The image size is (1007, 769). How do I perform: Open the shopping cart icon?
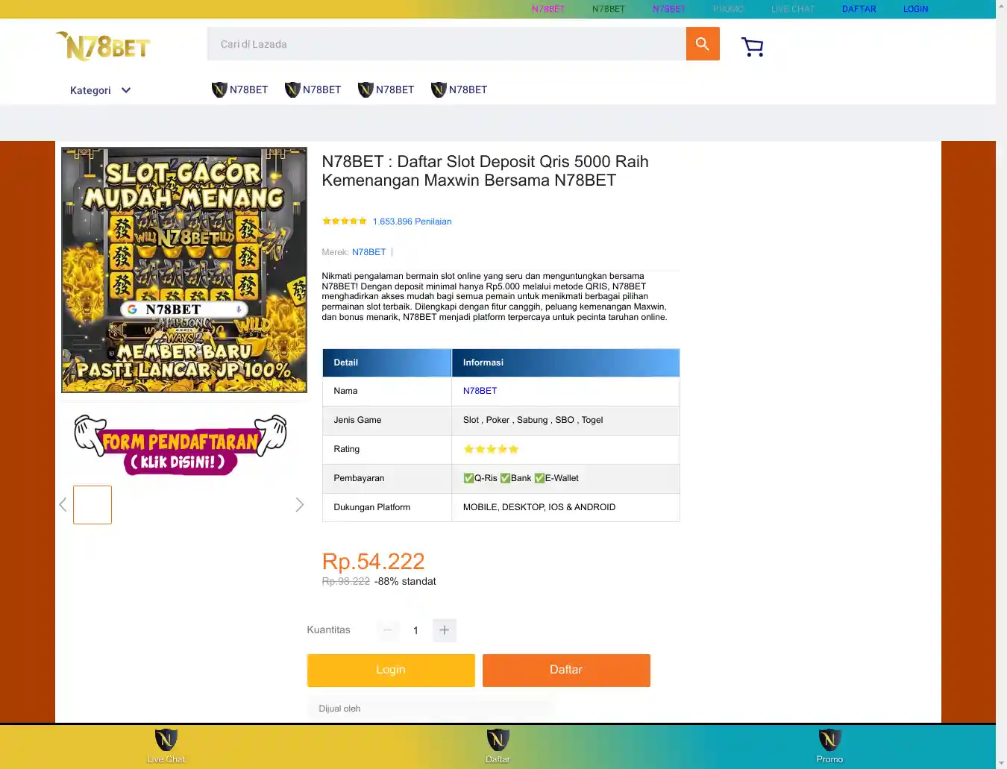(x=753, y=47)
